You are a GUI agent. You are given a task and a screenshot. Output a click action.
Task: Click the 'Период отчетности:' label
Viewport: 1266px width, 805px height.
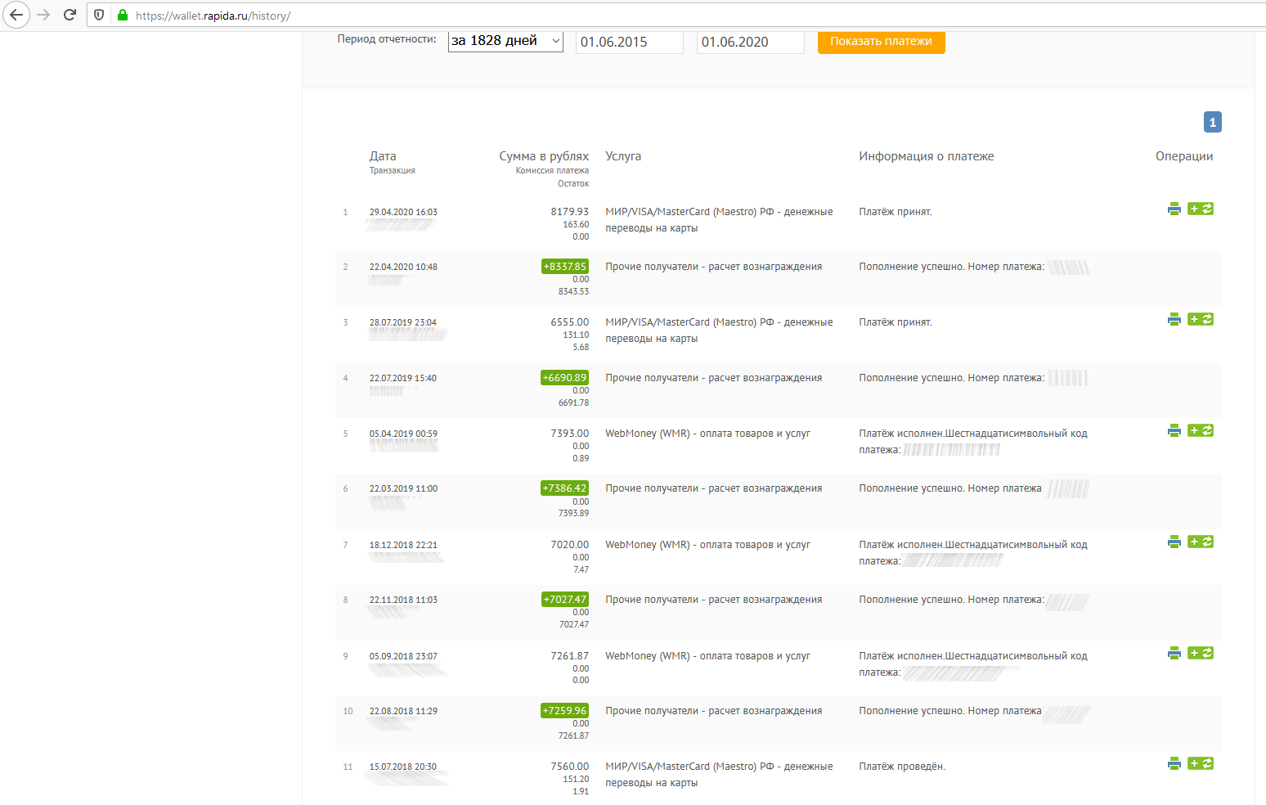(x=387, y=39)
